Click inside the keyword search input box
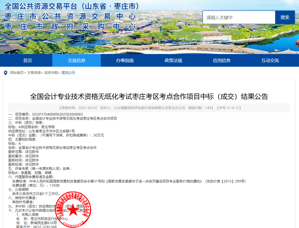This screenshot has width=299, height=228. pyautogui.click(x=238, y=17)
